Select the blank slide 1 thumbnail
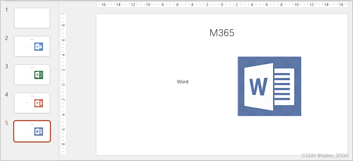353x161 pixels. coord(32,18)
